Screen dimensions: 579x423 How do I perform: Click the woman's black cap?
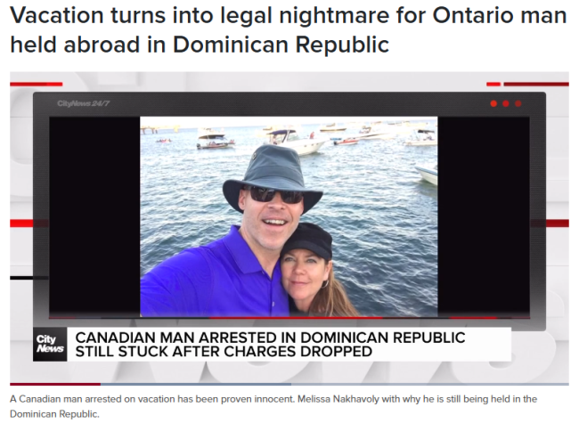(x=306, y=241)
